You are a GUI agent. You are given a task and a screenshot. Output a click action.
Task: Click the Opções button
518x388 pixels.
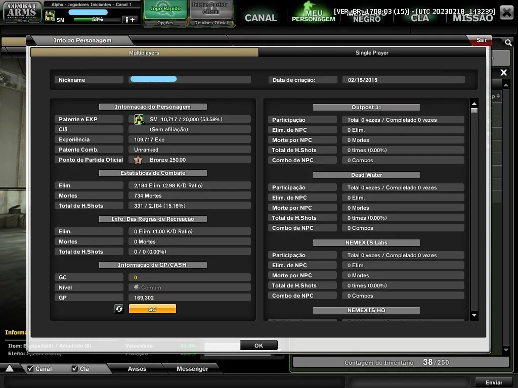(165, 23)
